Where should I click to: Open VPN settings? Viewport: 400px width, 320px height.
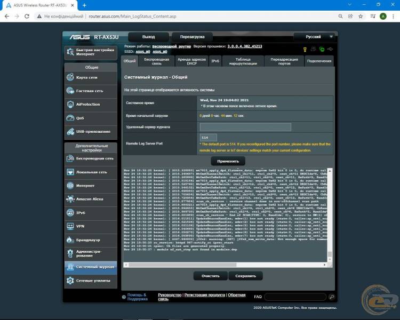[91, 226]
